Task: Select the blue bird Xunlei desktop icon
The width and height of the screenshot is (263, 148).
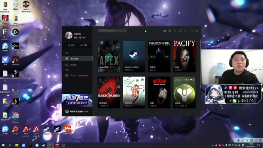Action: (5, 61)
